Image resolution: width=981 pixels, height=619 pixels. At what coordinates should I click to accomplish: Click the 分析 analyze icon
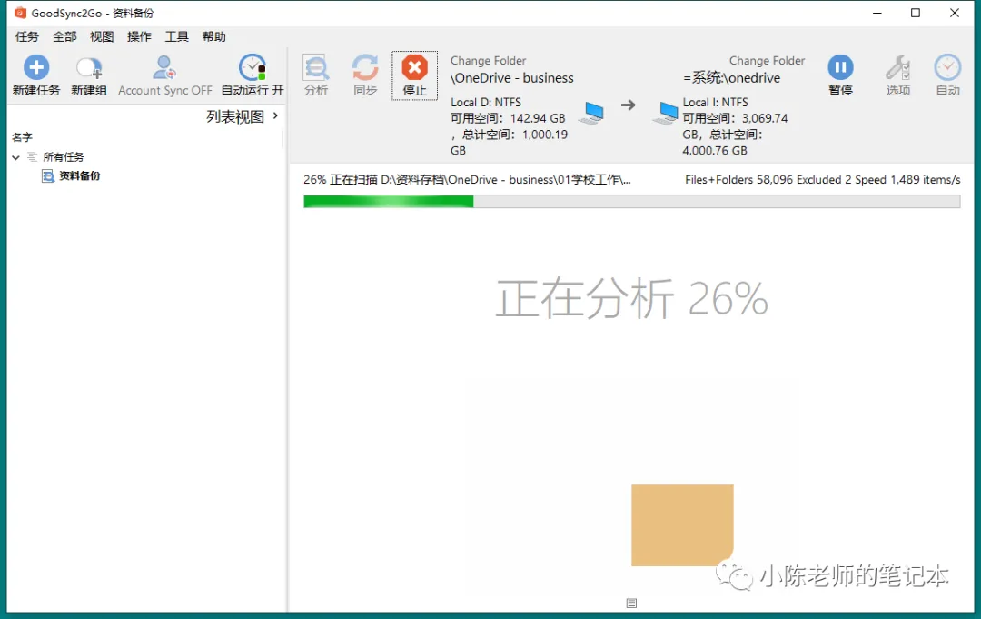point(316,67)
